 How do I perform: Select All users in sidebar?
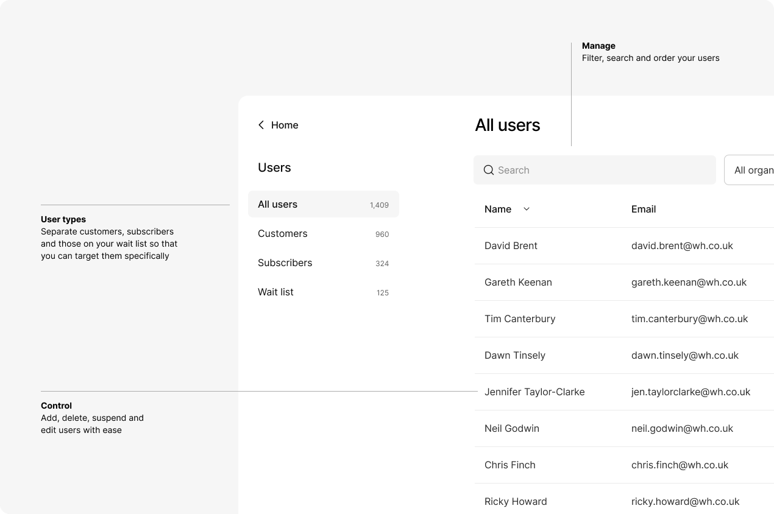323,204
